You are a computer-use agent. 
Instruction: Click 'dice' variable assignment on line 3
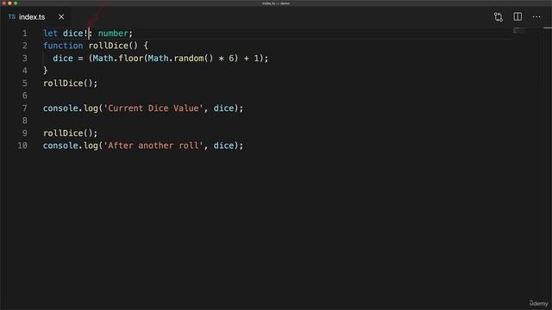point(63,59)
